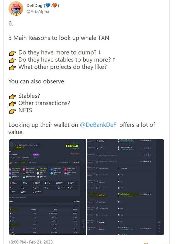Open the left DeBank wallet screenshot
Screen dimensions: 176x244
[x=48, y=187]
